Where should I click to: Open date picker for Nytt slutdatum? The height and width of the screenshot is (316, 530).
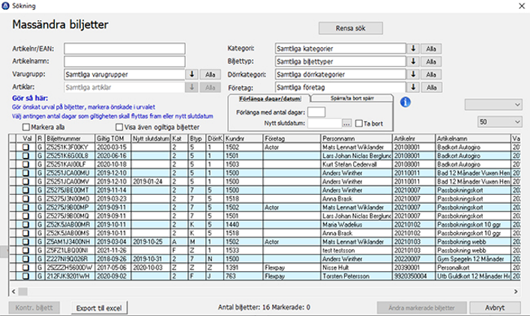[x=346, y=124]
